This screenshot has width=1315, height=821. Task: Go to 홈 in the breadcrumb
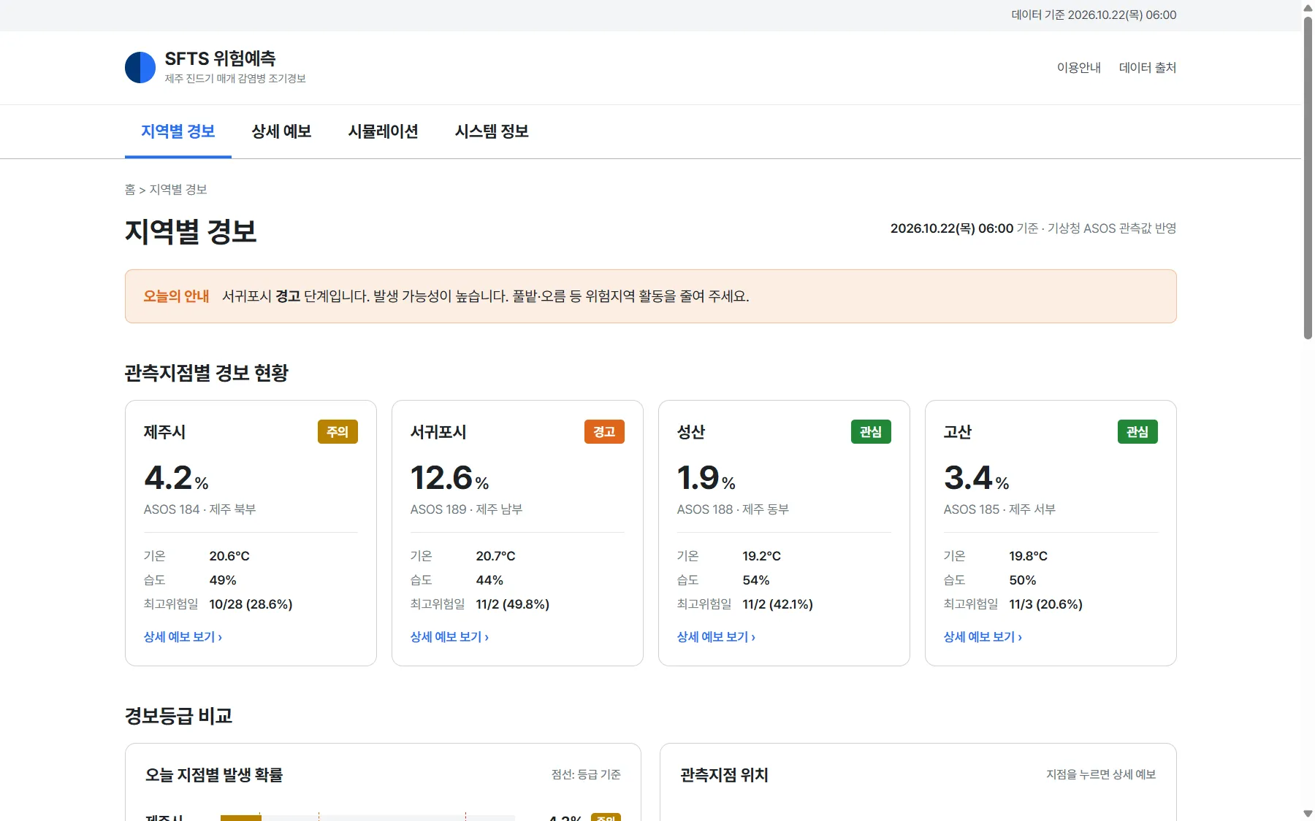pos(130,190)
